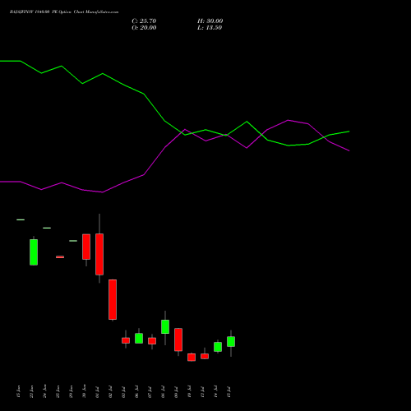Click the '15 Jul' date label
This screenshot has height=411, width=411.
click(229, 392)
